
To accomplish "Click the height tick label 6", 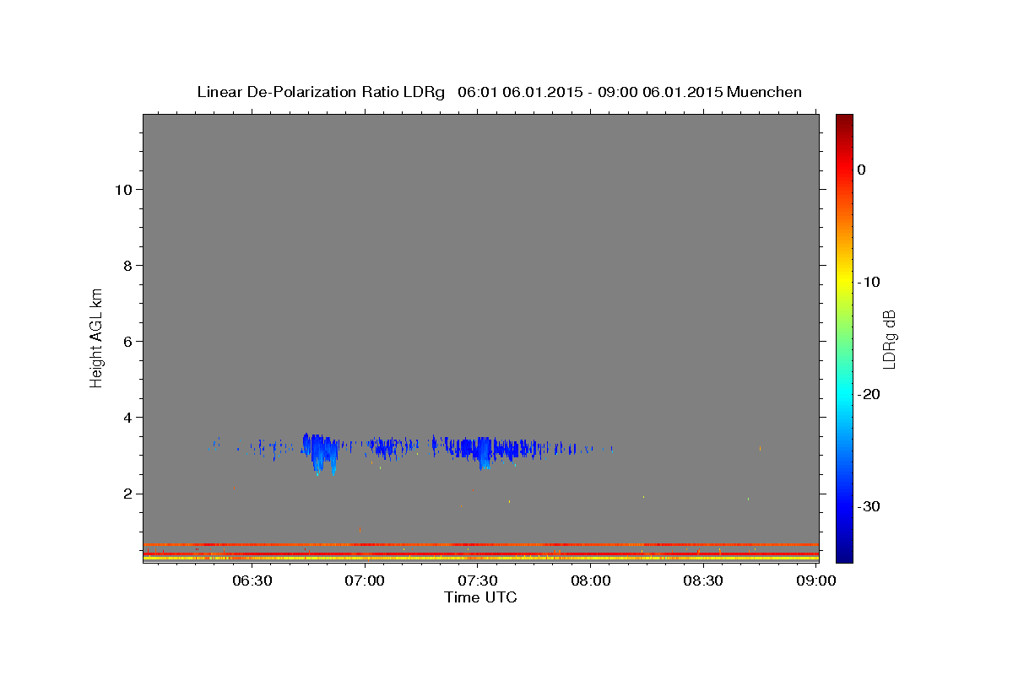I will tap(126, 341).
